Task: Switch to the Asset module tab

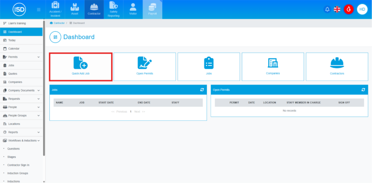Action: coord(75,9)
